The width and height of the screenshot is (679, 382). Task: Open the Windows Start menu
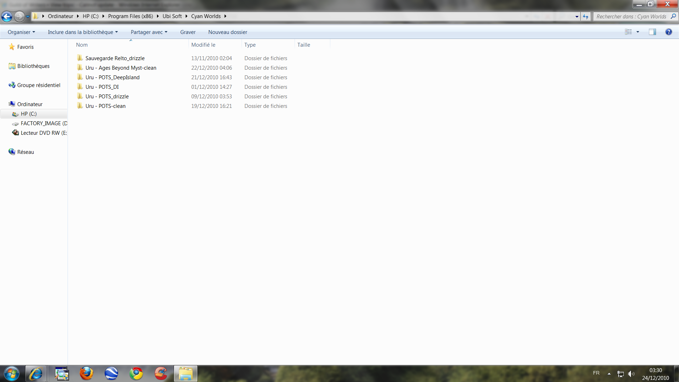[x=12, y=374]
